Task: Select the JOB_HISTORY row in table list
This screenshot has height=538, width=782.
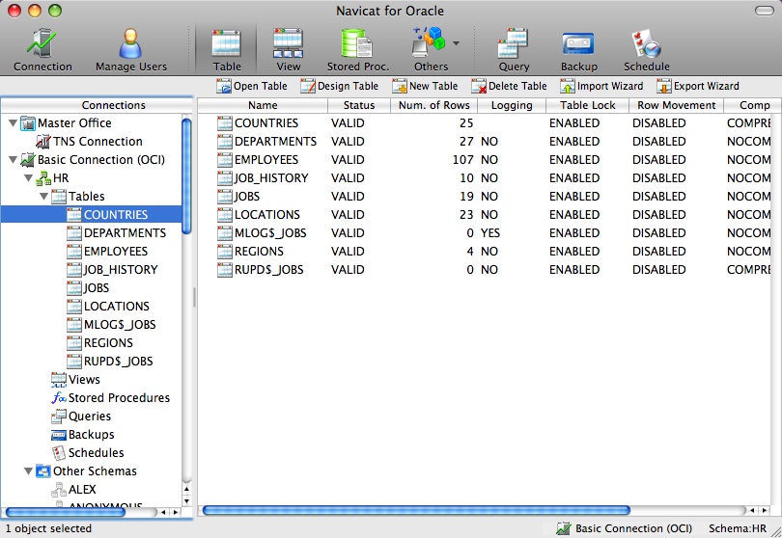Action: (484, 178)
